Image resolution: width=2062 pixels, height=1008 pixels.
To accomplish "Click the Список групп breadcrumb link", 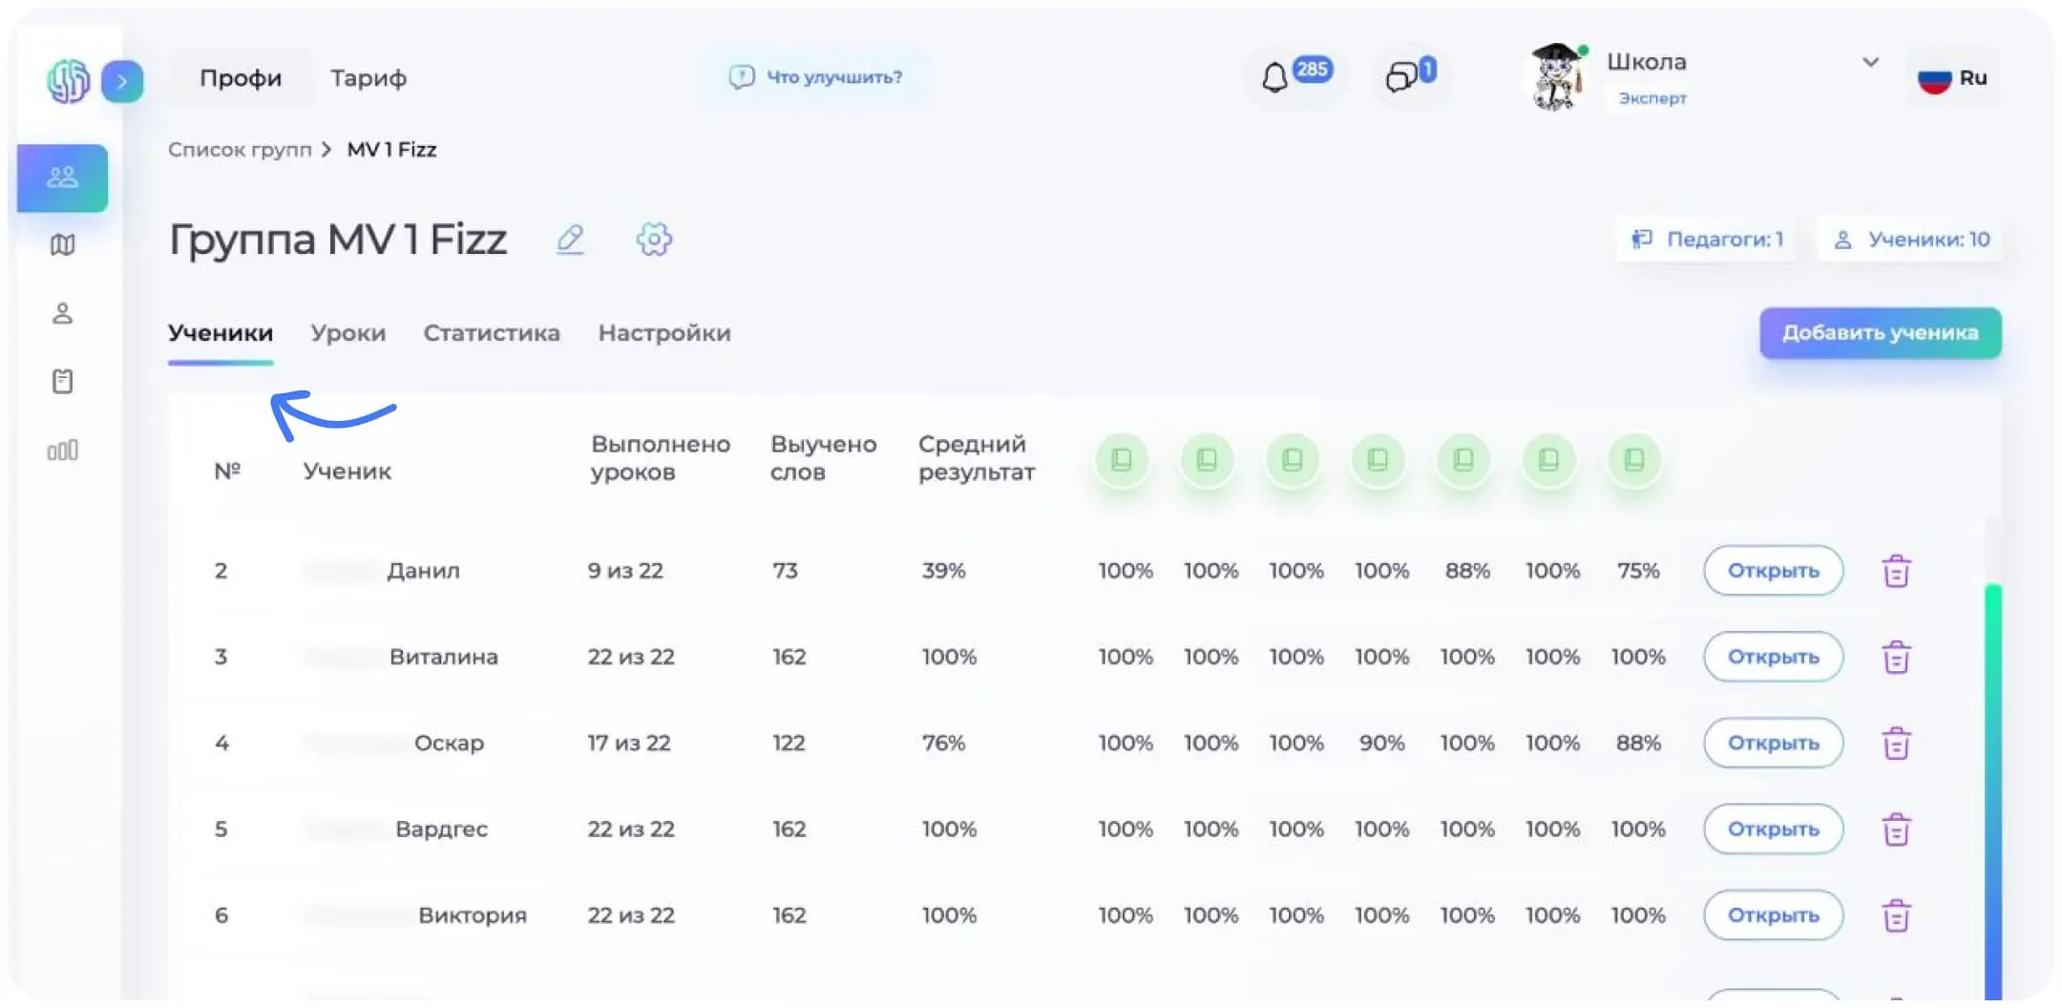I will click(x=241, y=149).
